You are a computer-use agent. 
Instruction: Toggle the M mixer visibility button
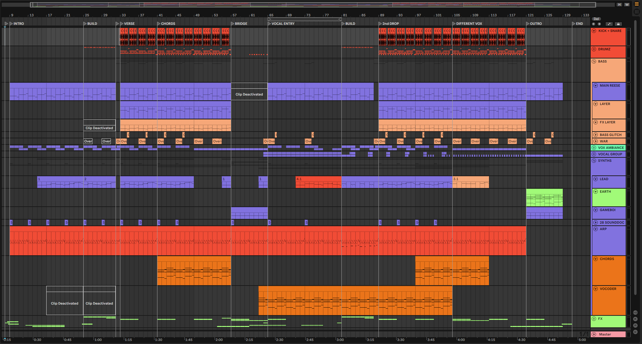[x=635, y=326]
